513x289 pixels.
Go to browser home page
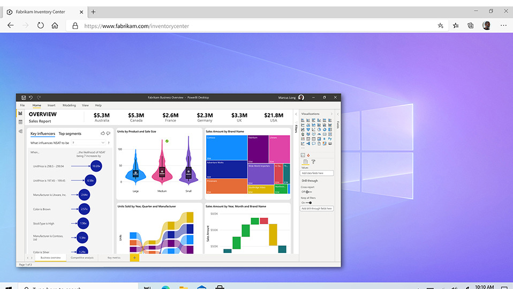click(55, 26)
